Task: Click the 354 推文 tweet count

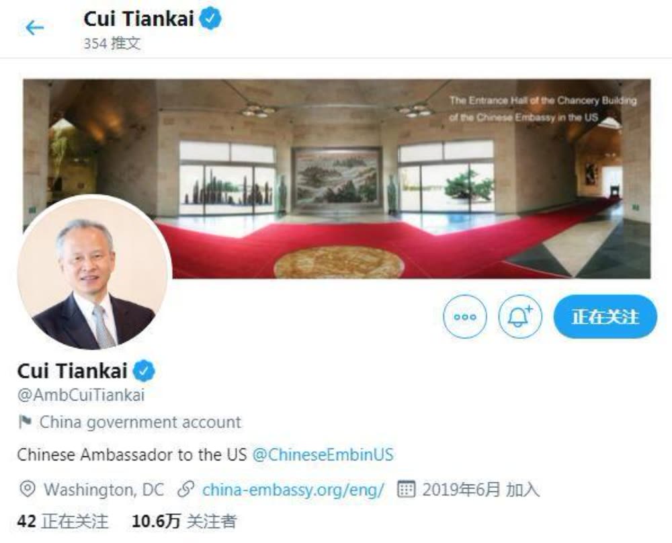Action: point(112,43)
